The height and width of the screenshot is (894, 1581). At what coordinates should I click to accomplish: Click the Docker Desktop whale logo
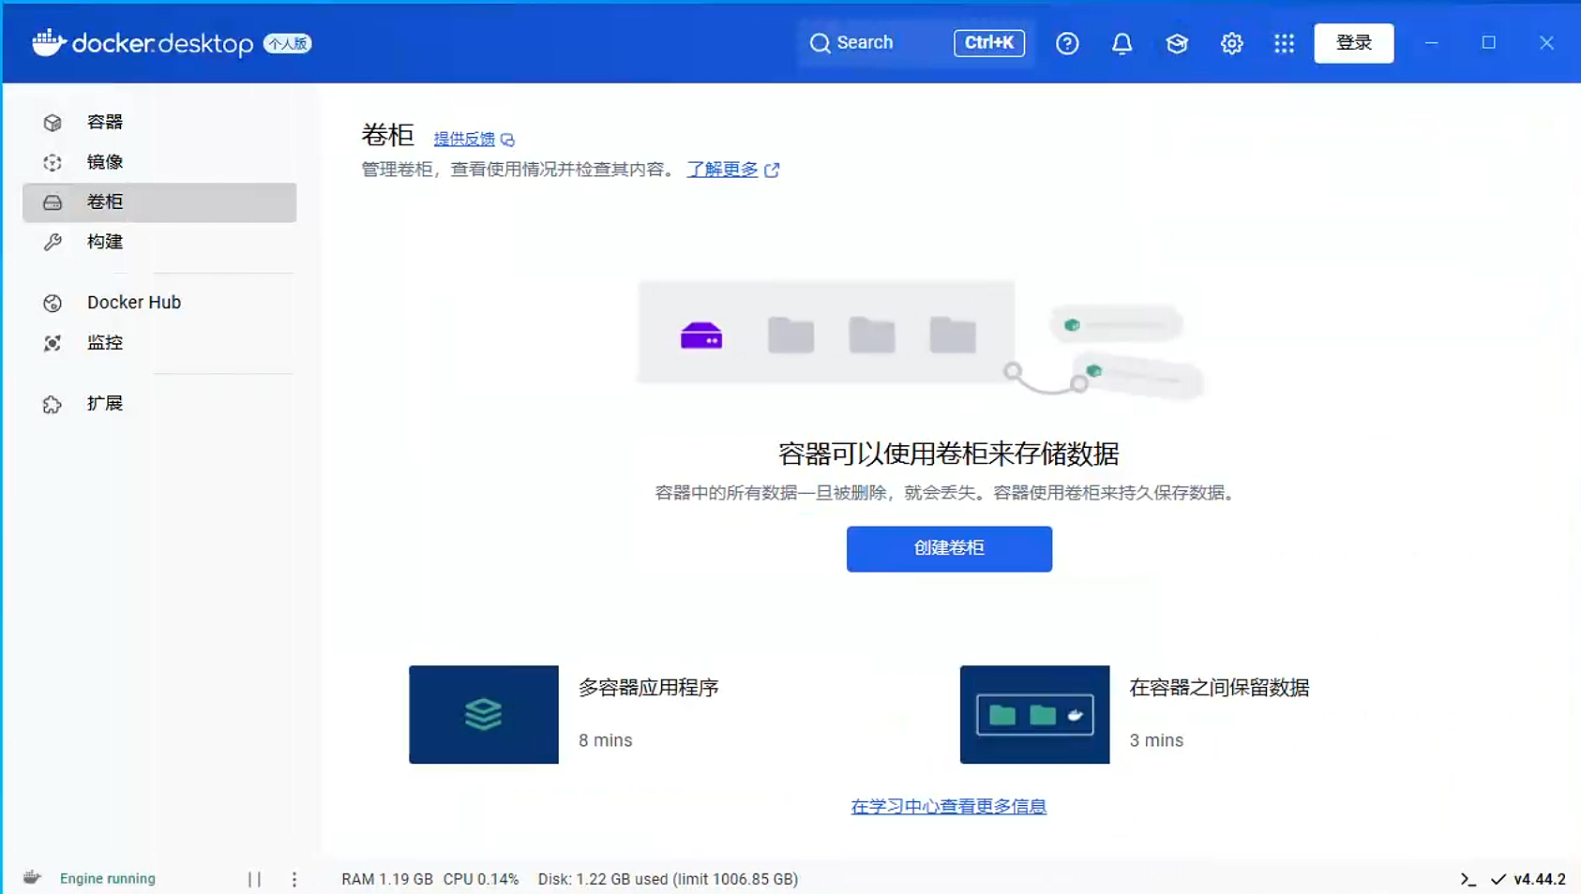click(x=48, y=42)
